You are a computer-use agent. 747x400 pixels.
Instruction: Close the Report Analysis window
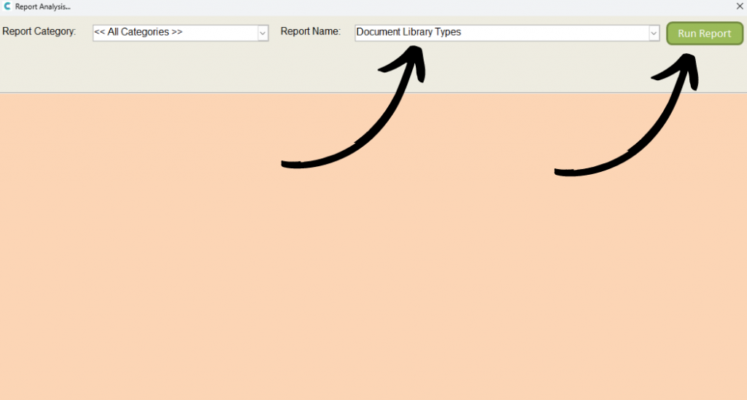[x=739, y=6]
